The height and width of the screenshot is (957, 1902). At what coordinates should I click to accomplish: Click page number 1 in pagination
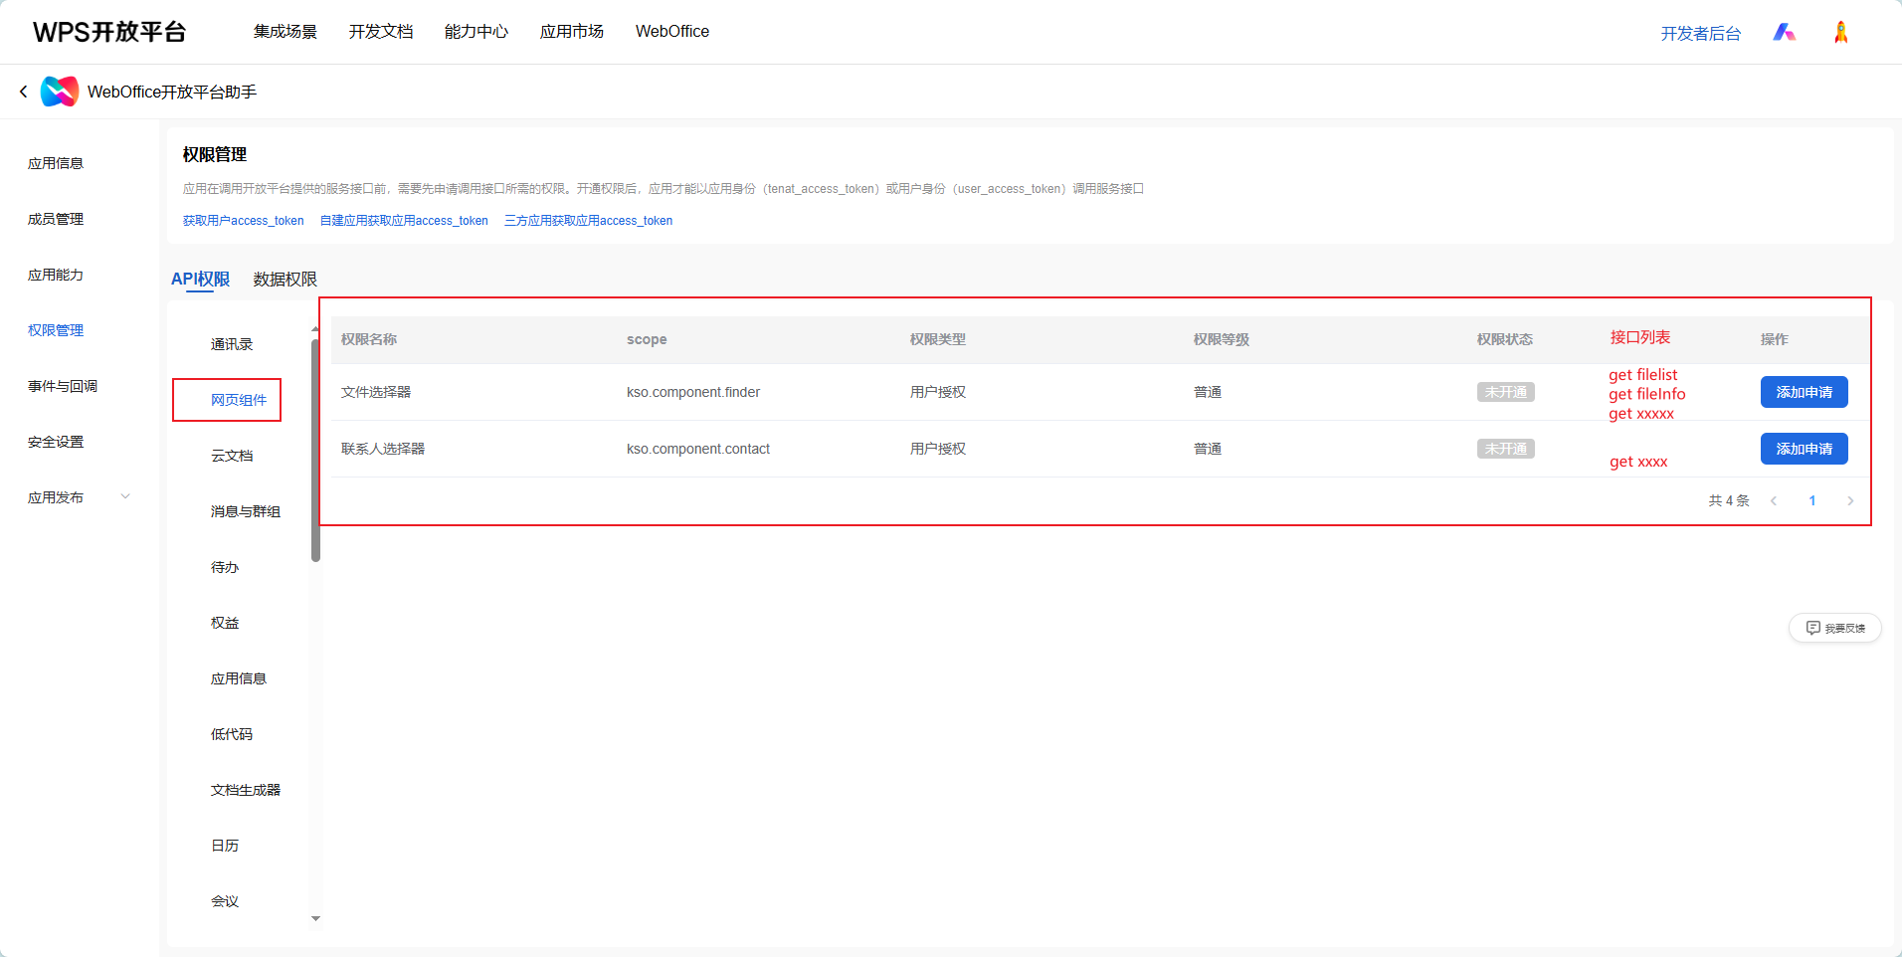1811,500
